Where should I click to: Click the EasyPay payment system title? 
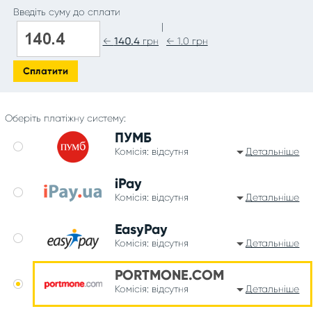point(141,230)
